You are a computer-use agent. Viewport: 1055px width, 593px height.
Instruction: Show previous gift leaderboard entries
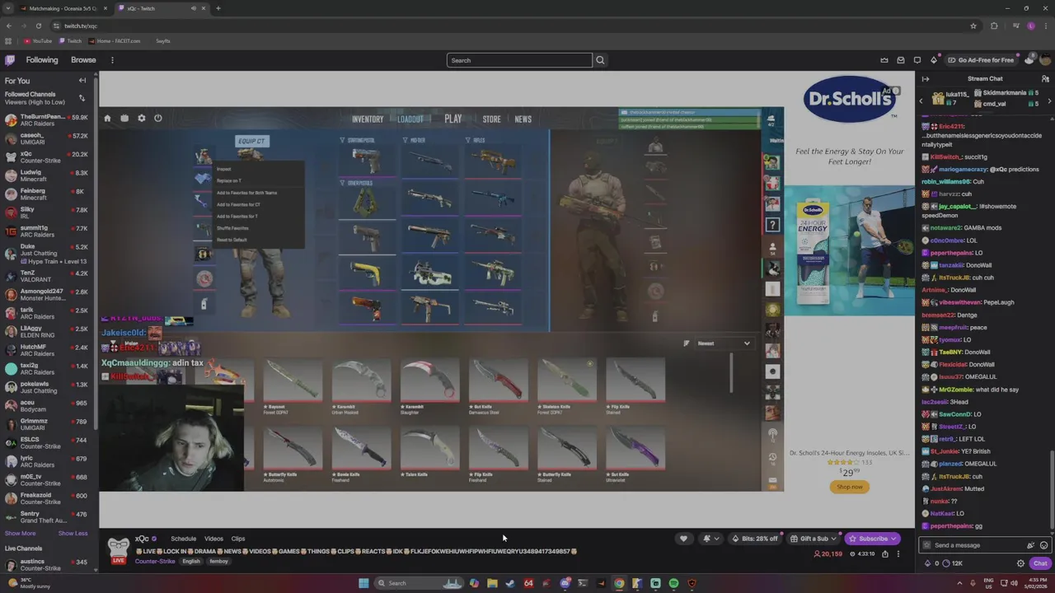coord(921,100)
